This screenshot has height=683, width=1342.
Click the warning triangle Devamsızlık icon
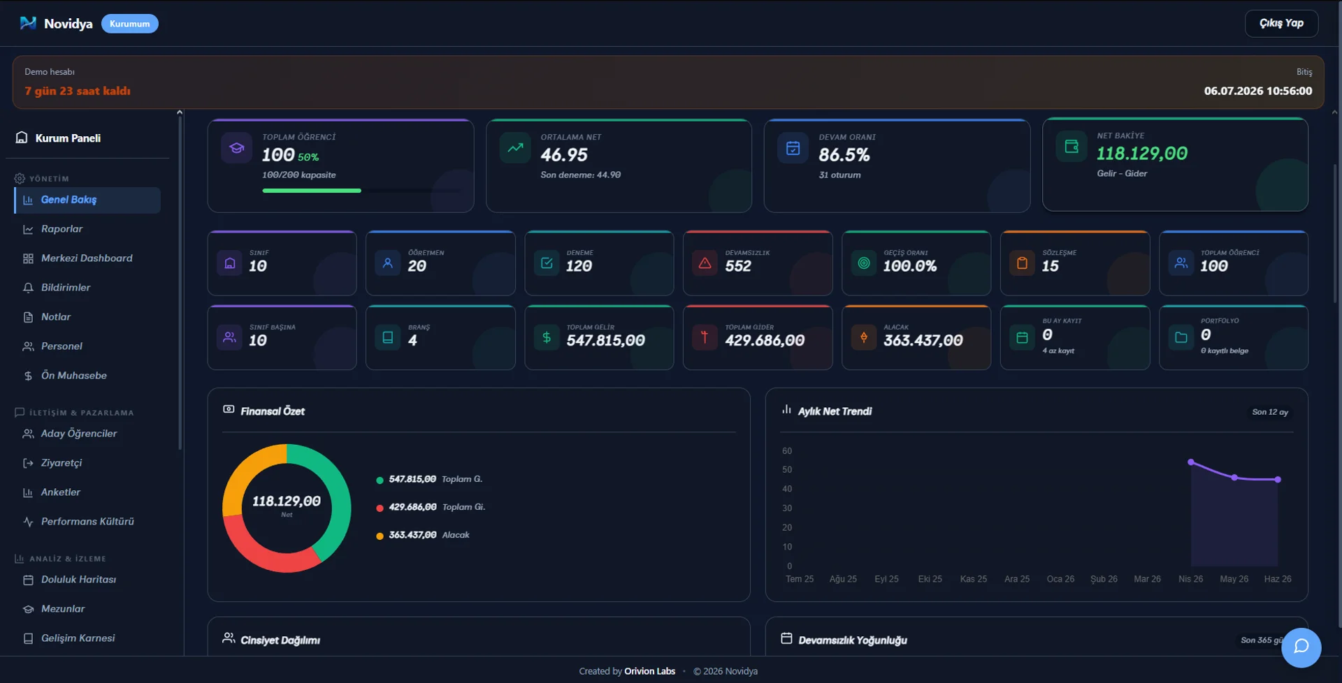pyautogui.click(x=705, y=263)
